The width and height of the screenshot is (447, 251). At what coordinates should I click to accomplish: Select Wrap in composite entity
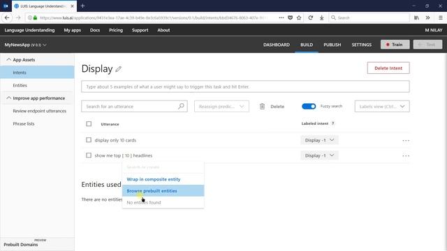tap(163, 179)
